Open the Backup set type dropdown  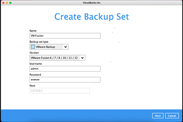(x=49, y=47)
